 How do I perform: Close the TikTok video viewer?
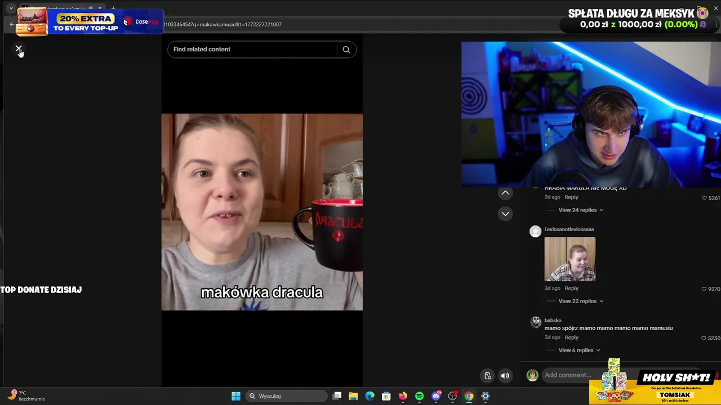pyautogui.click(x=19, y=49)
